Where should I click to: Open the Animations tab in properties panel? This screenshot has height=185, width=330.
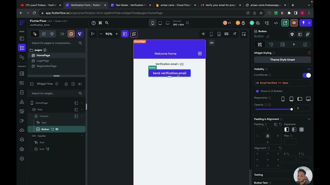coord(294,44)
